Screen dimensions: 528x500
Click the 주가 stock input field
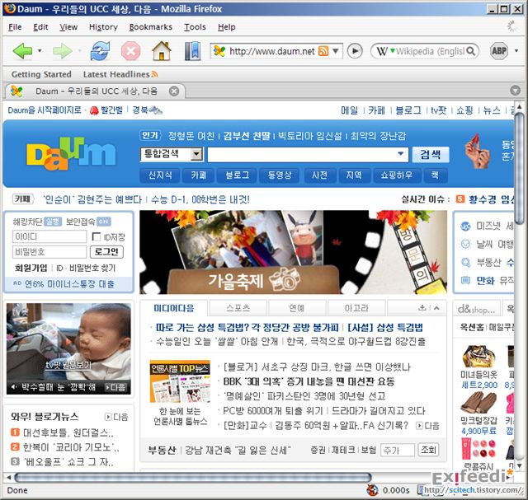(x=398, y=450)
